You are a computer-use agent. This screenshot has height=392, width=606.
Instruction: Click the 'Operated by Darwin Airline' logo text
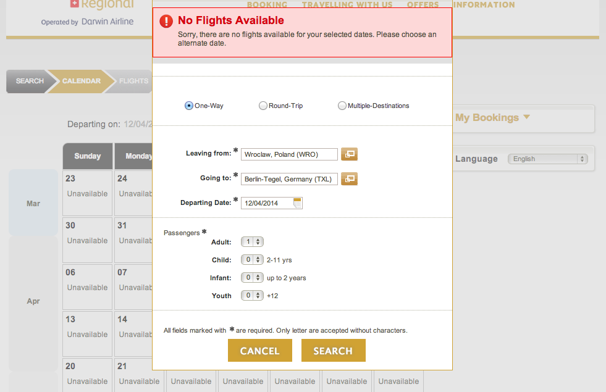[87, 22]
